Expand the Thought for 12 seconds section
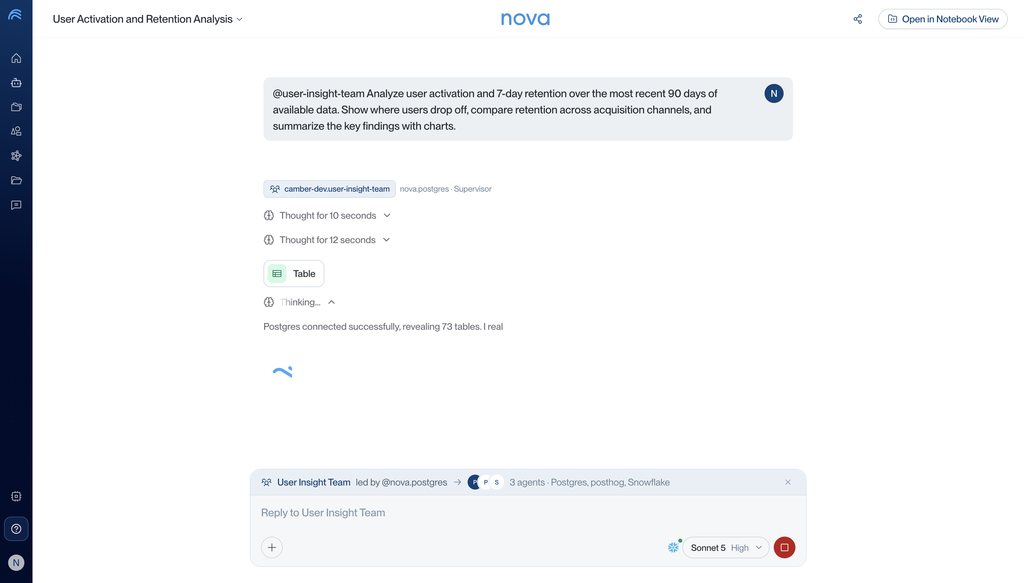Image resolution: width=1024 pixels, height=583 pixels. [327, 240]
